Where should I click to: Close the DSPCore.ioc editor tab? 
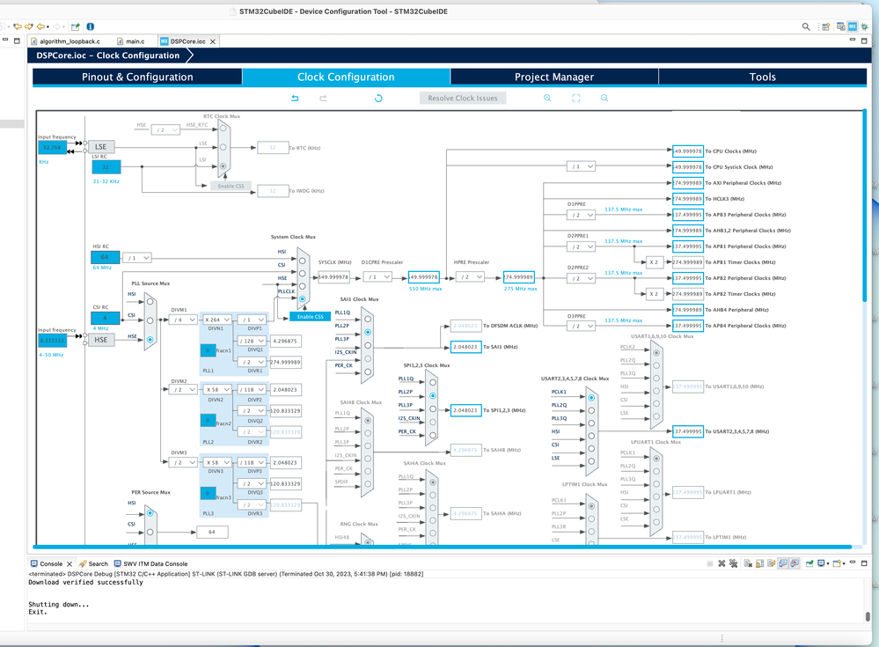tap(213, 41)
